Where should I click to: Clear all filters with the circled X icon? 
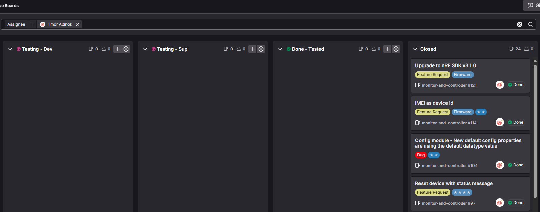(520, 24)
